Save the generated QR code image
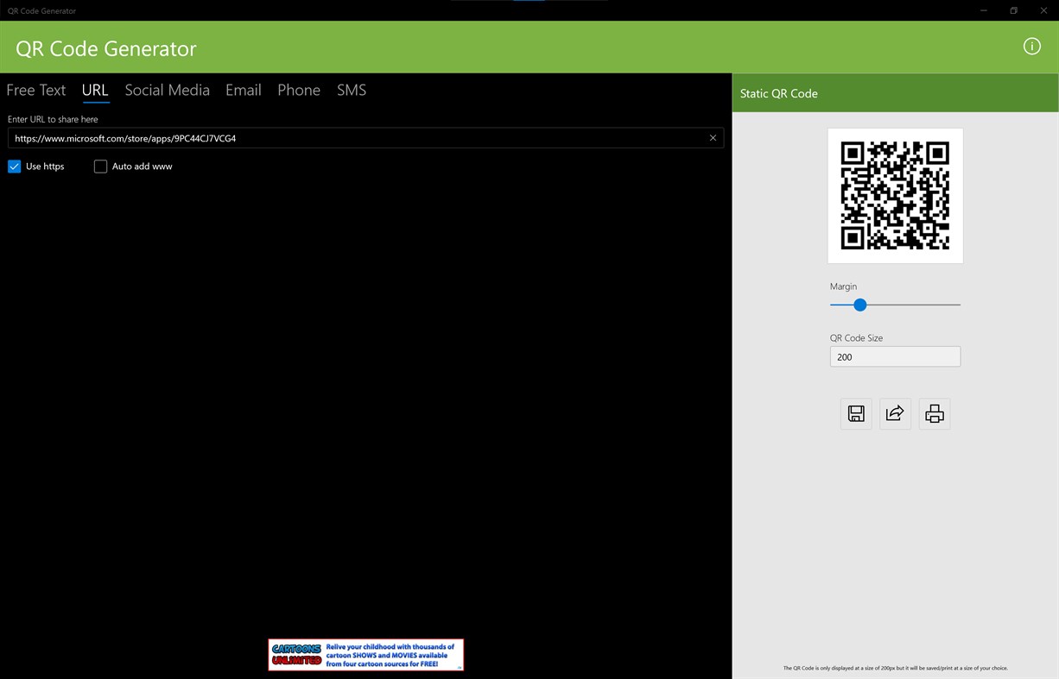Image resolution: width=1059 pixels, height=679 pixels. (x=856, y=413)
